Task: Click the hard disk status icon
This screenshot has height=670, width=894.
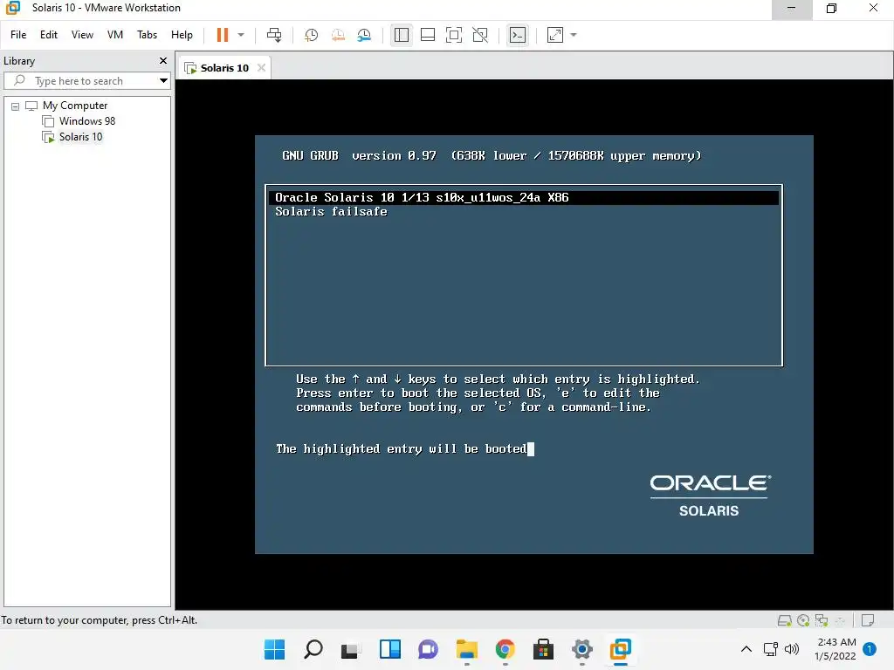Action: (x=785, y=620)
